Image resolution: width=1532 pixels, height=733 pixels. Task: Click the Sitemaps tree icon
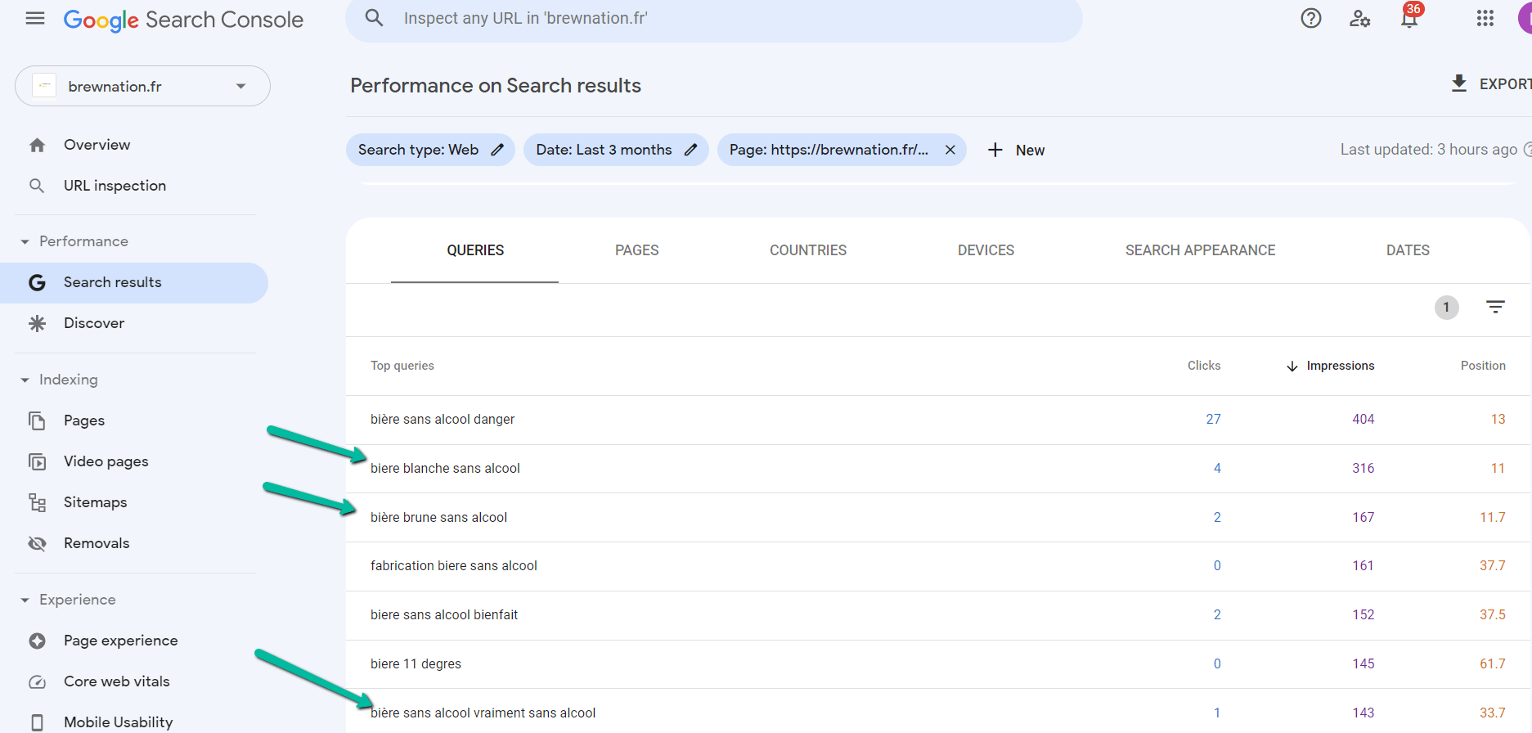point(37,502)
